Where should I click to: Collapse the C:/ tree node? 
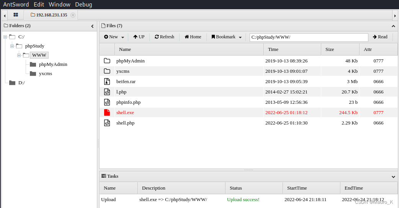(x=5, y=37)
